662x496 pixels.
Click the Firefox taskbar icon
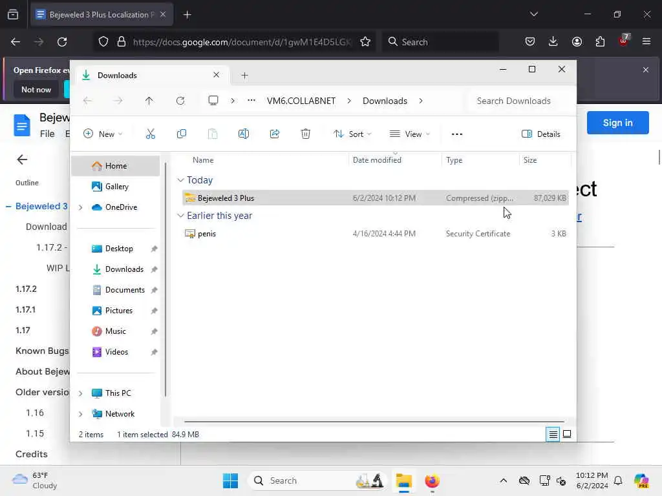pos(432,480)
